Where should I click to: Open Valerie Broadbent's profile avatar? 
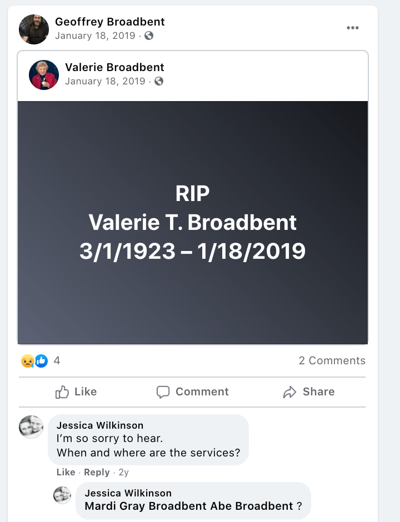44,75
